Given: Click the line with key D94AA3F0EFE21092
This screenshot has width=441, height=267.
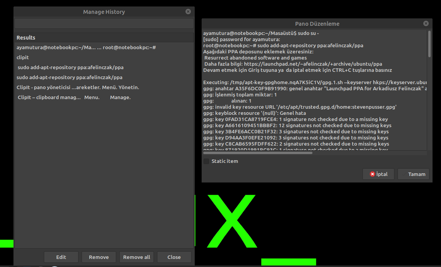Looking at the screenshot, I should (296, 138).
